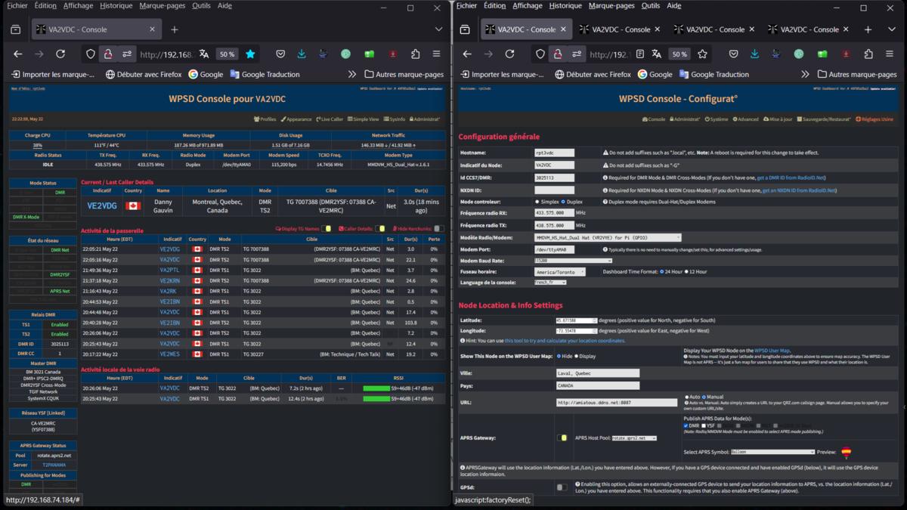Screen dimensions: 907x510
Task: Open the VE2VDG callsign link in Current Caller
Action: [x=102, y=206]
